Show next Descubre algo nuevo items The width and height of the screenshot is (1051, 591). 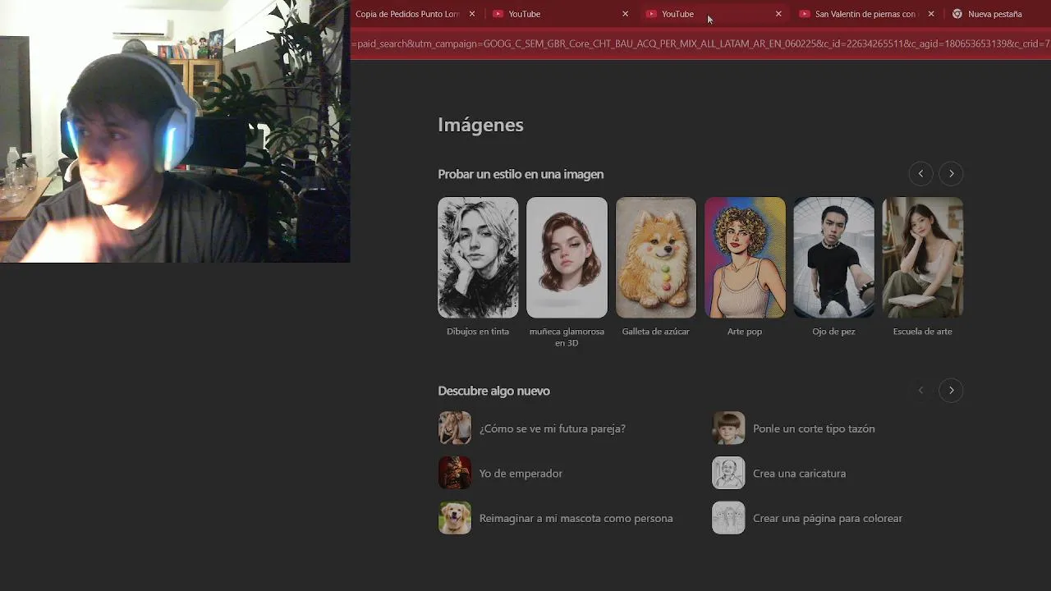tap(952, 390)
